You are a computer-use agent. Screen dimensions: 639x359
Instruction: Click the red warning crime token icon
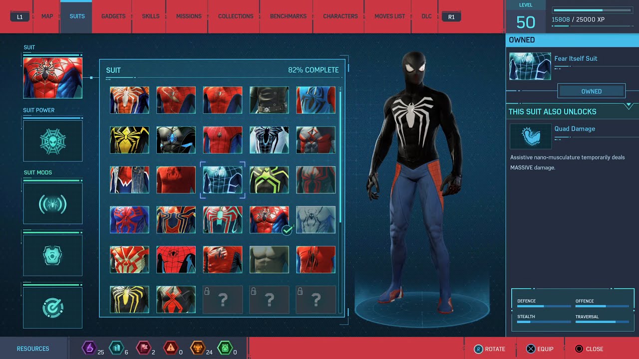(x=171, y=348)
